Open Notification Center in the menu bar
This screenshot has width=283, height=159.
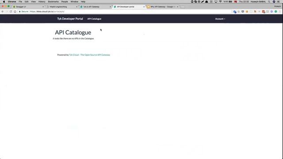point(279,2)
